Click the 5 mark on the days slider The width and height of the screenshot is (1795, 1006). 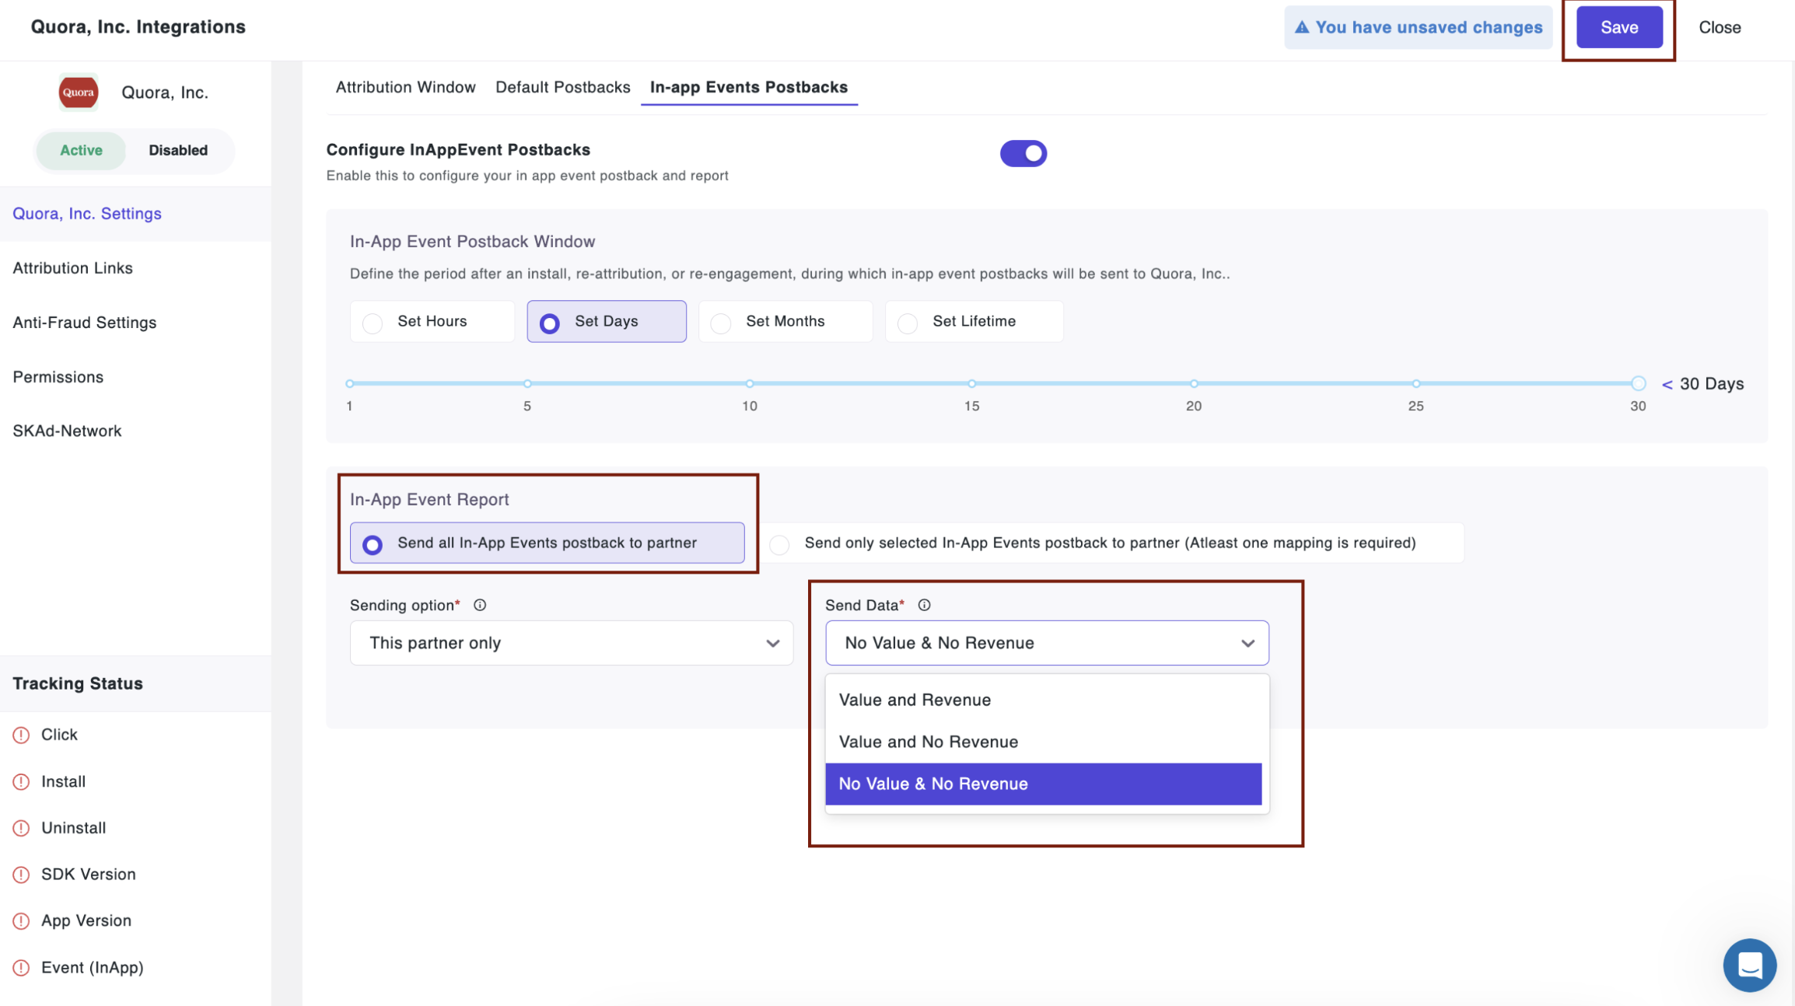527,383
